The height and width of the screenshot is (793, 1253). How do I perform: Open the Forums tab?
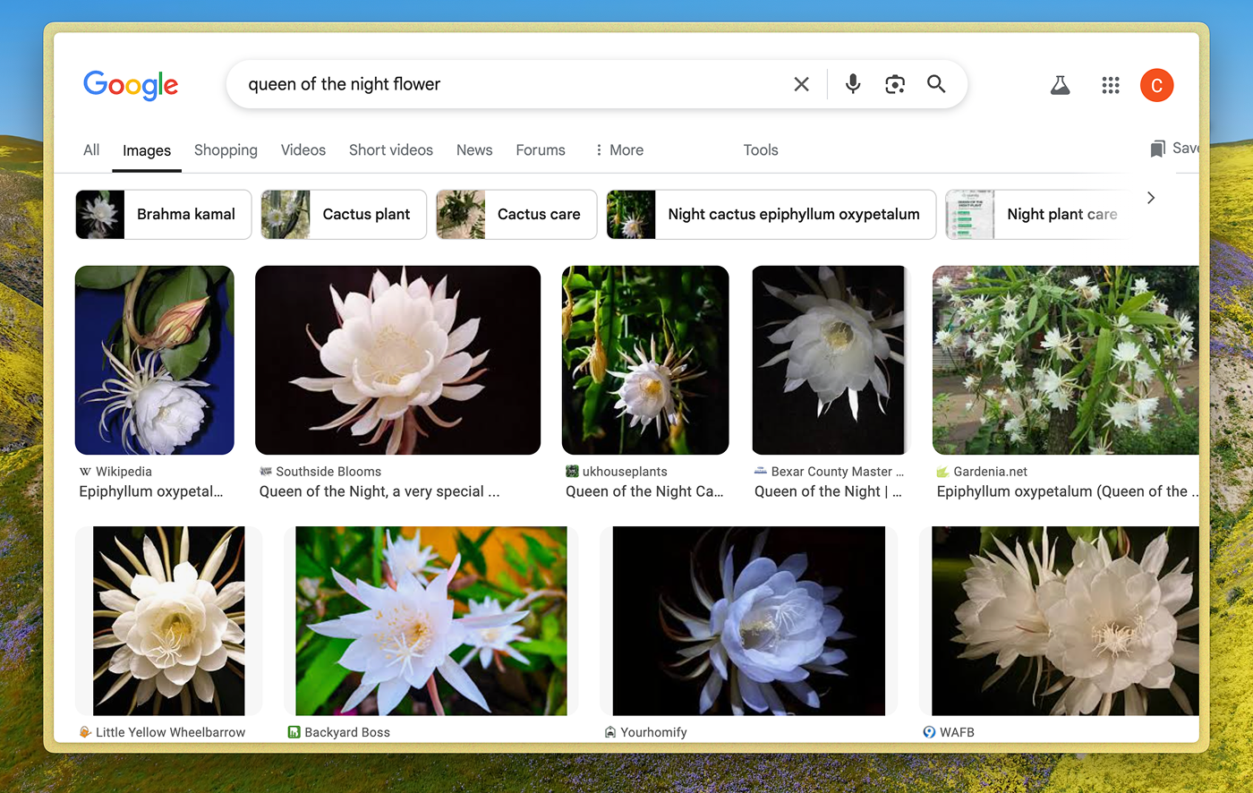[541, 149]
